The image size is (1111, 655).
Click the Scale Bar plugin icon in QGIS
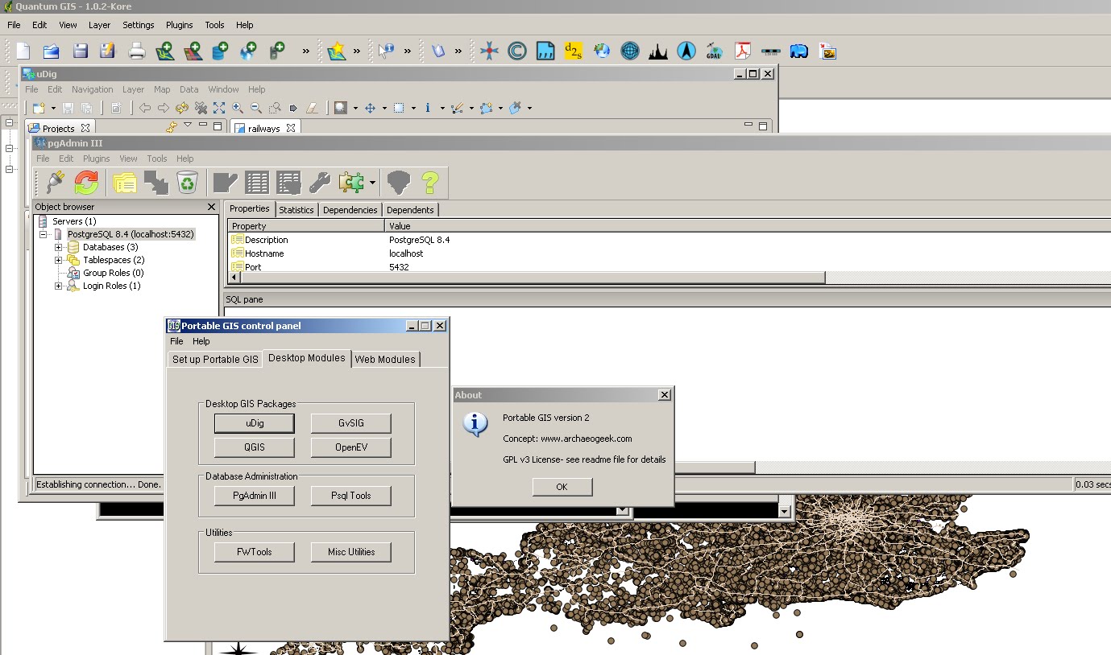tap(770, 51)
